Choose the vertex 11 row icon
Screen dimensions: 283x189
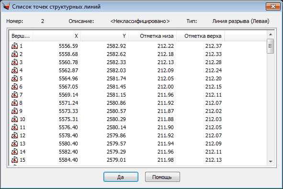15,127
